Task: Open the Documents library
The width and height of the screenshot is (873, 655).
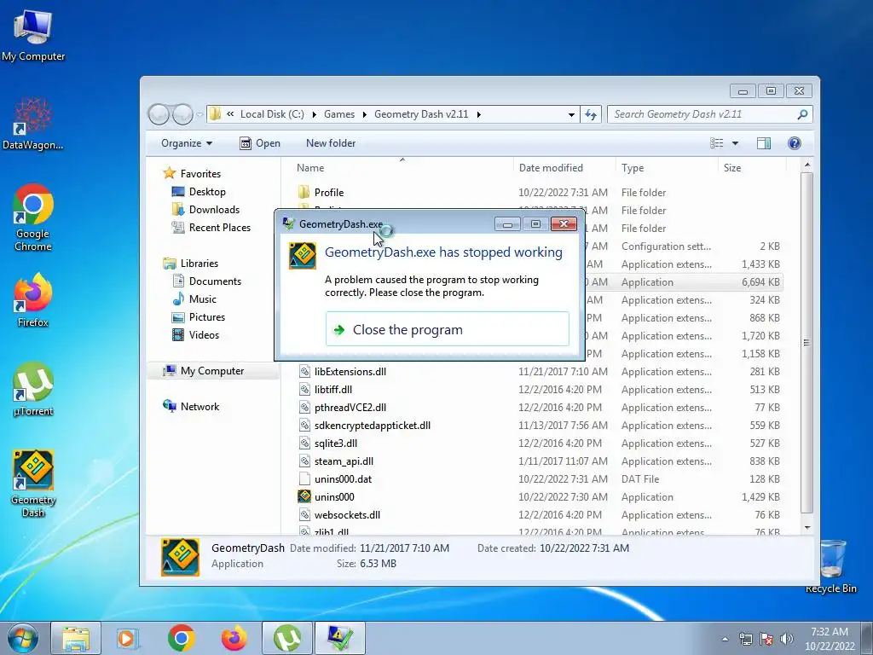Action: (x=206, y=281)
